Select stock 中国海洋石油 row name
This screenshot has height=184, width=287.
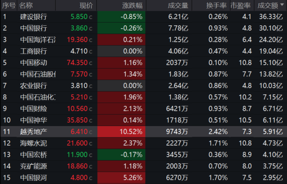tap(38, 40)
